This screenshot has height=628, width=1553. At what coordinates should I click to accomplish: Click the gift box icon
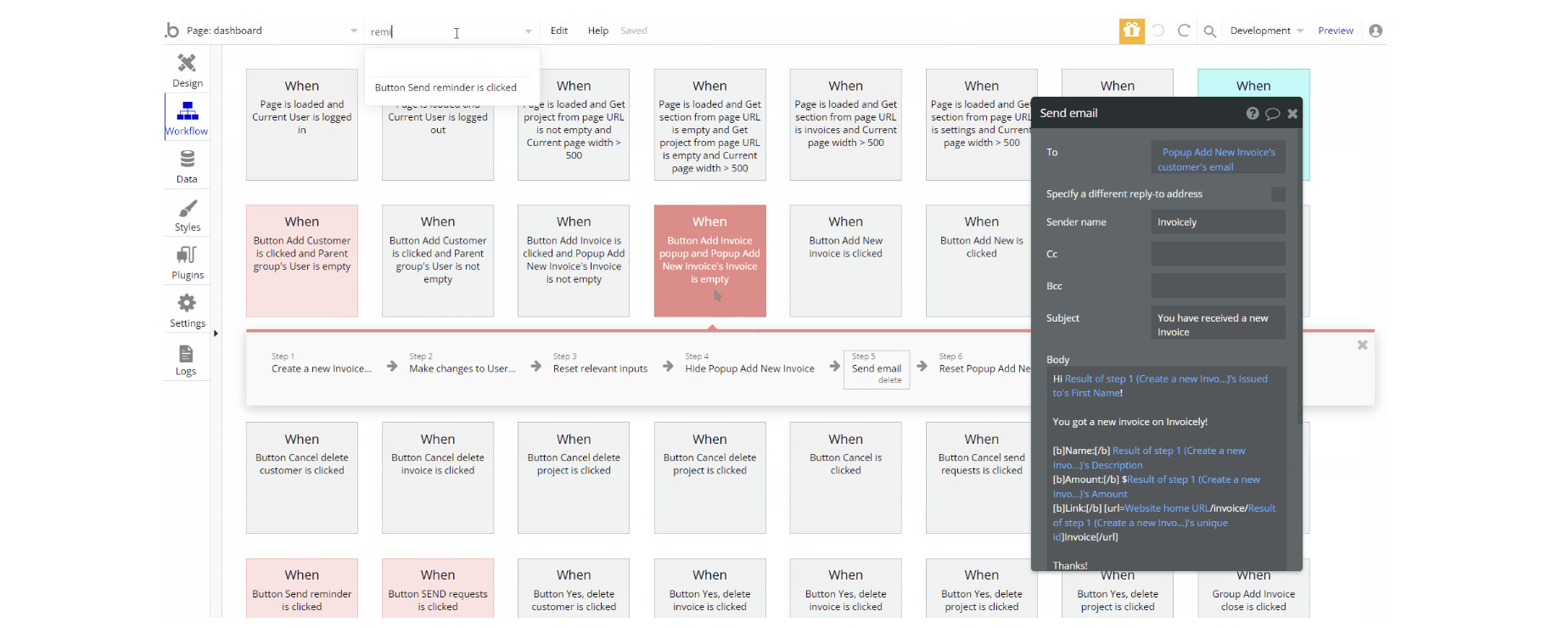click(1131, 31)
